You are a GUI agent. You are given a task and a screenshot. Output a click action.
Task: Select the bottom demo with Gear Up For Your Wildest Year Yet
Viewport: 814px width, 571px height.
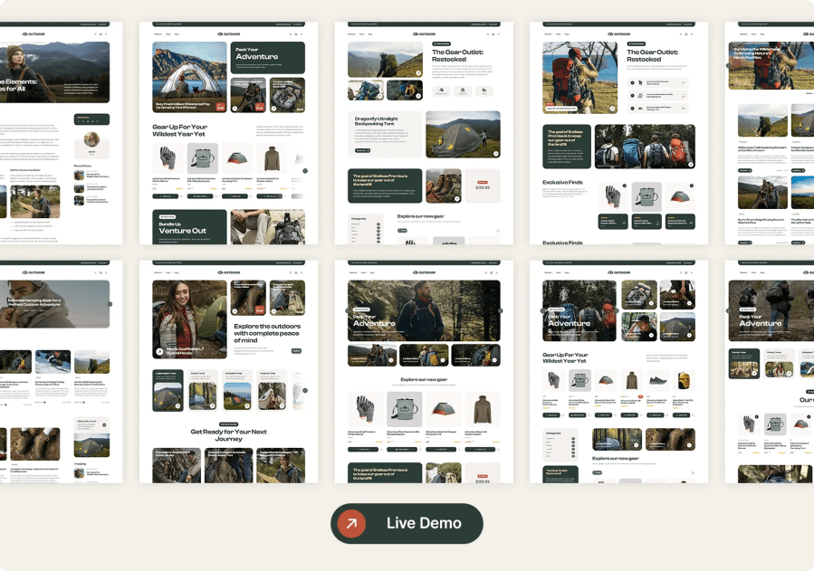[618, 372]
